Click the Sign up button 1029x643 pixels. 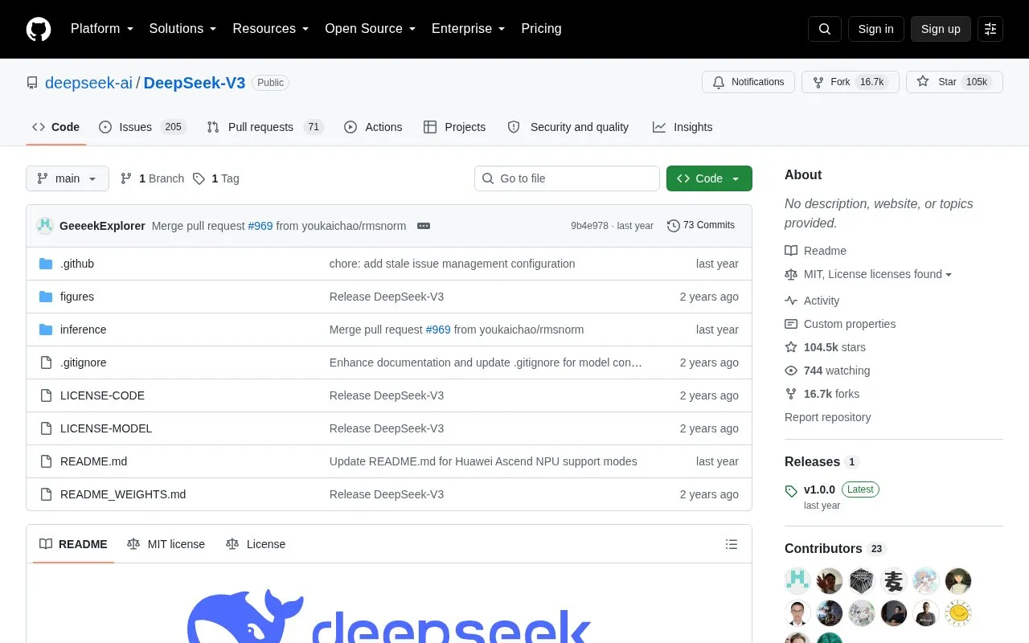[x=941, y=29]
